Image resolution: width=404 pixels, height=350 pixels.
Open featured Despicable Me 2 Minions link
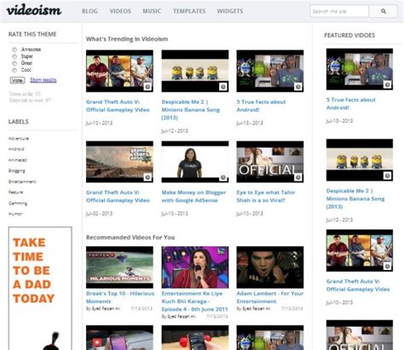click(x=355, y=198)
